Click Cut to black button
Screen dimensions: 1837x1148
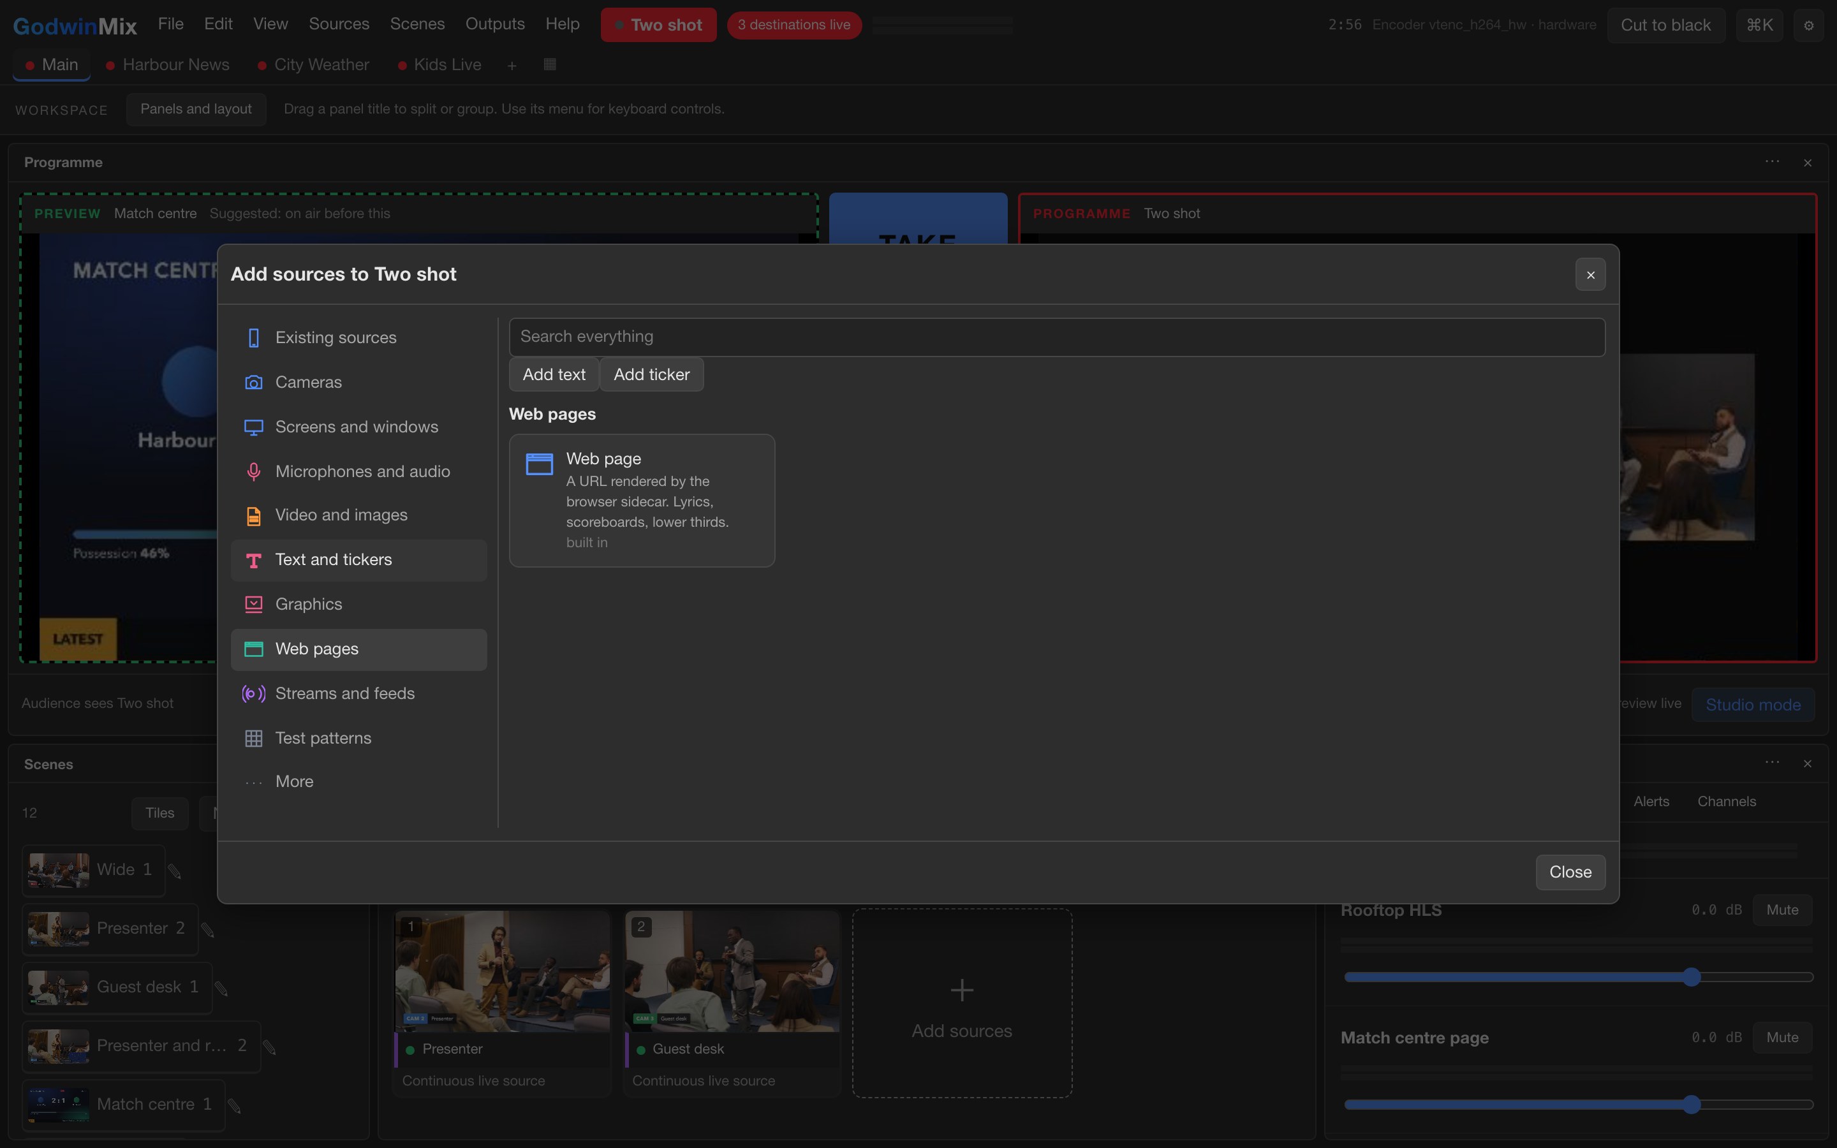click(x=1665, y=26)
